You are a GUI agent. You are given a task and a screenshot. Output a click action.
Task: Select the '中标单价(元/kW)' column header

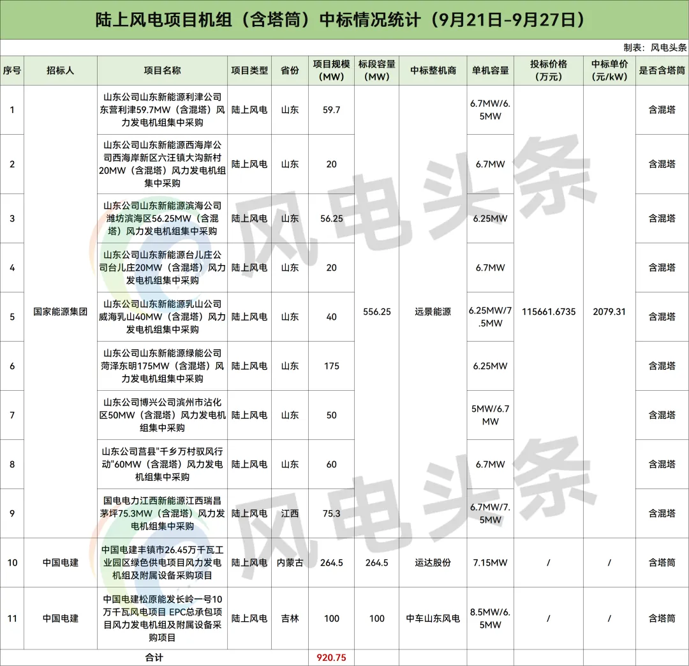pos(609,70)
